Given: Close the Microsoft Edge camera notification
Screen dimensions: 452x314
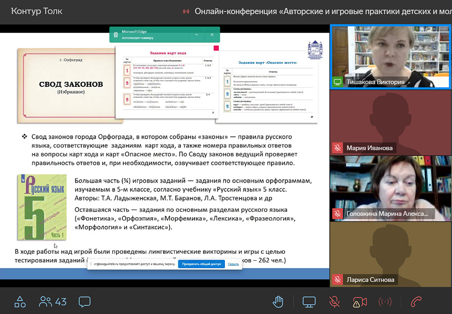Looking at the screenshot, I should 212,35.
